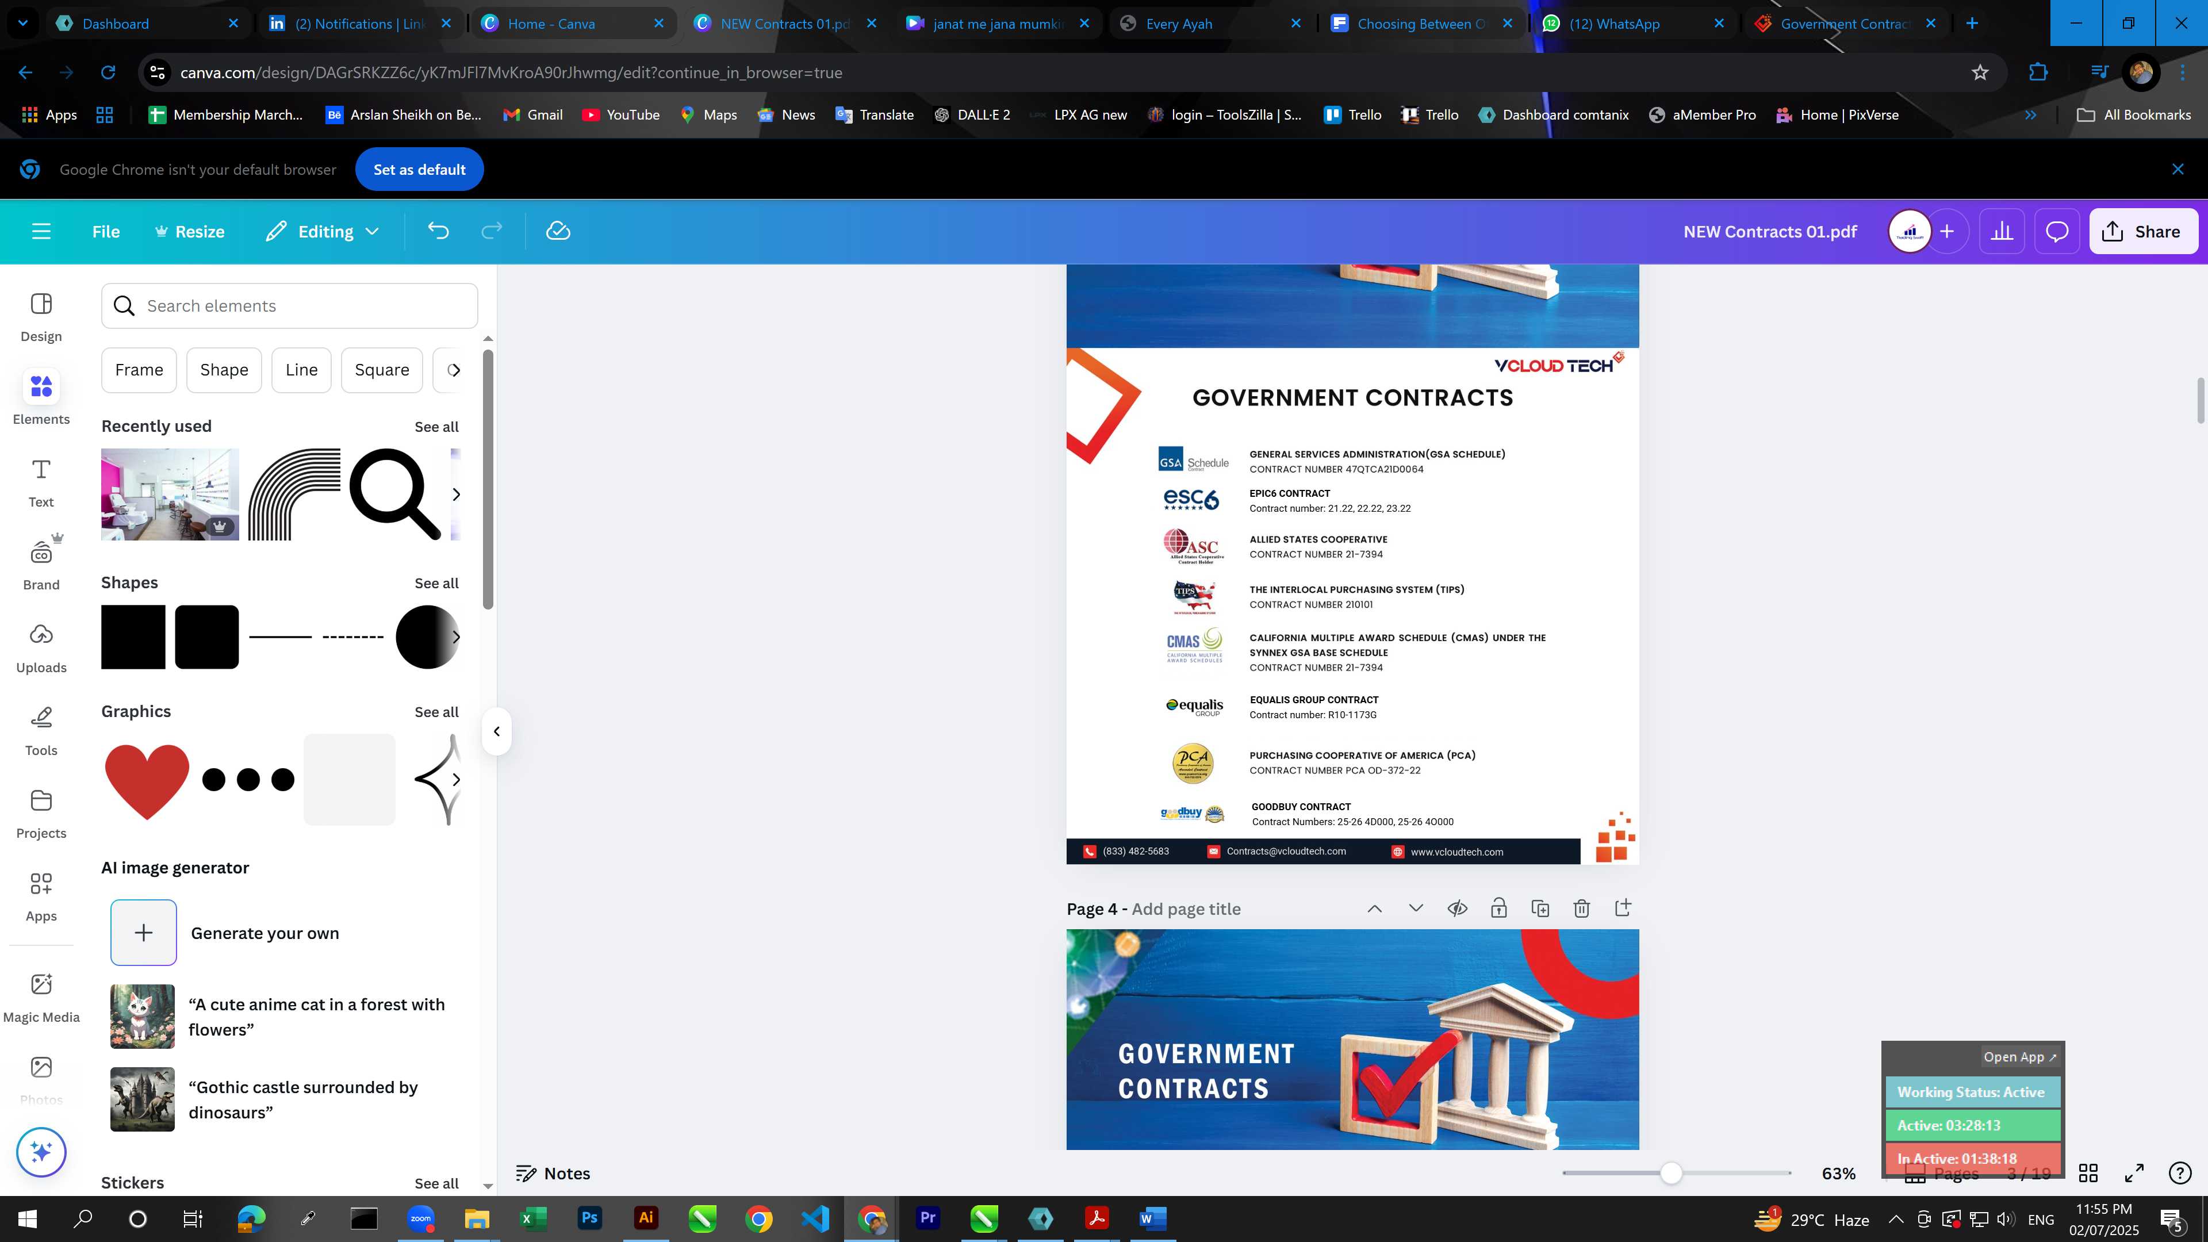
Task: Insert the red heart graphic
Action: pyautogui.click(x=147, y=781)
